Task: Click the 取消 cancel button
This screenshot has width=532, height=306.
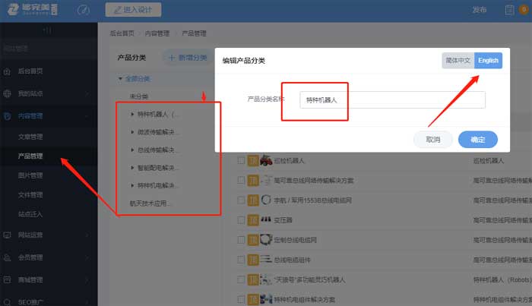Action: click(x=433, y=140)
